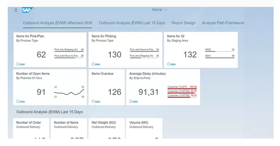280x146 pixels.
Task: Click refresh icon on Items for Picking tile
Action: [93, 64]
